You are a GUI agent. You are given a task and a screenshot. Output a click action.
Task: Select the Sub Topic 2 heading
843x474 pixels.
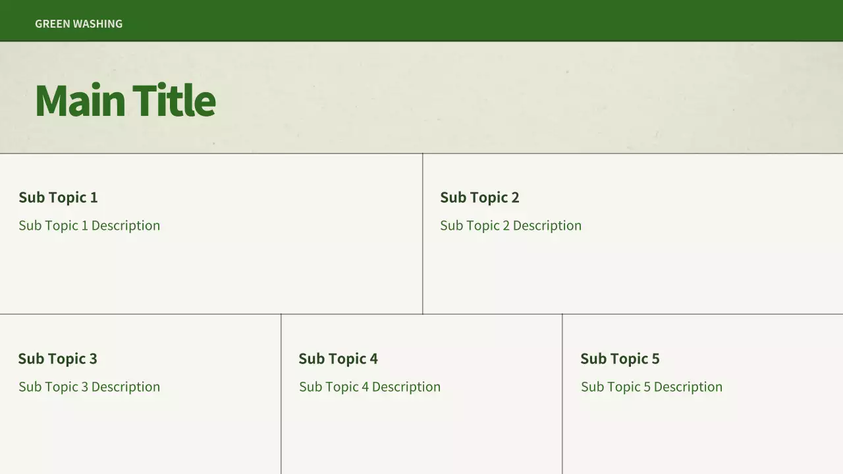click(x=479, y=197)
